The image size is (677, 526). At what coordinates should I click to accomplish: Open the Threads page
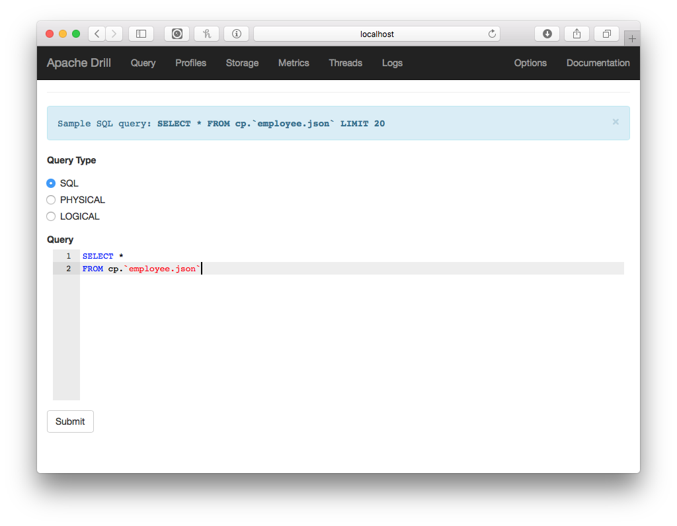(x=345, y=63)
